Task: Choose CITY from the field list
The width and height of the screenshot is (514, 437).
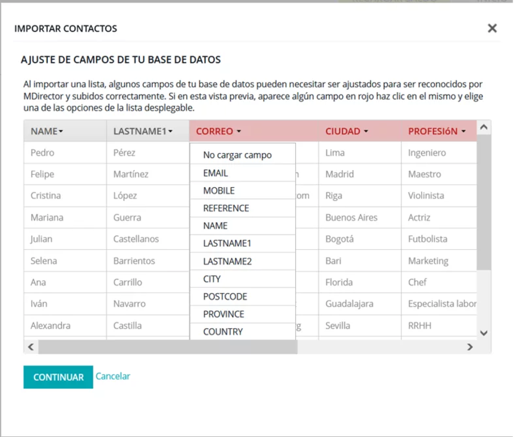Action: [243, 279]
